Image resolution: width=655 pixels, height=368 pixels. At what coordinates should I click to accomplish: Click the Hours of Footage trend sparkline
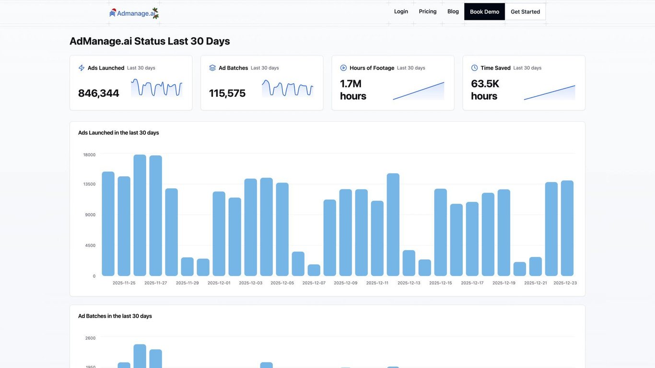(419, 91)
